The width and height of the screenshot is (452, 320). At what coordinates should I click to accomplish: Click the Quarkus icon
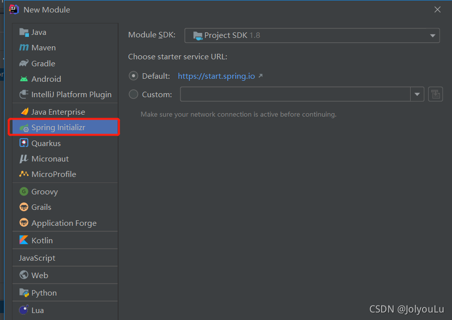(x=24, y=143)
